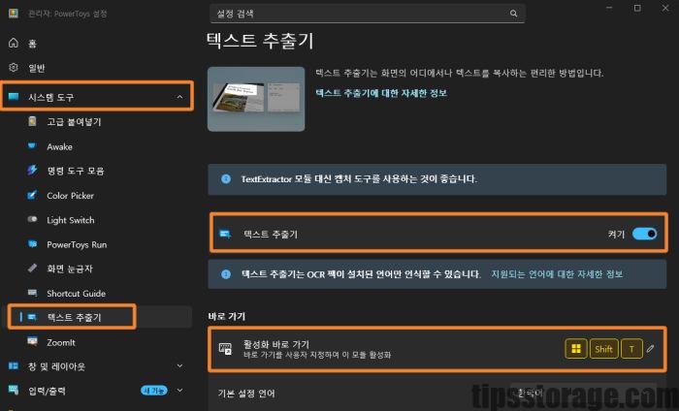Maximize the PowerToys window
The height and width of the screenshot is (411, 679).
pyautogui.click(x=637, y=8)
